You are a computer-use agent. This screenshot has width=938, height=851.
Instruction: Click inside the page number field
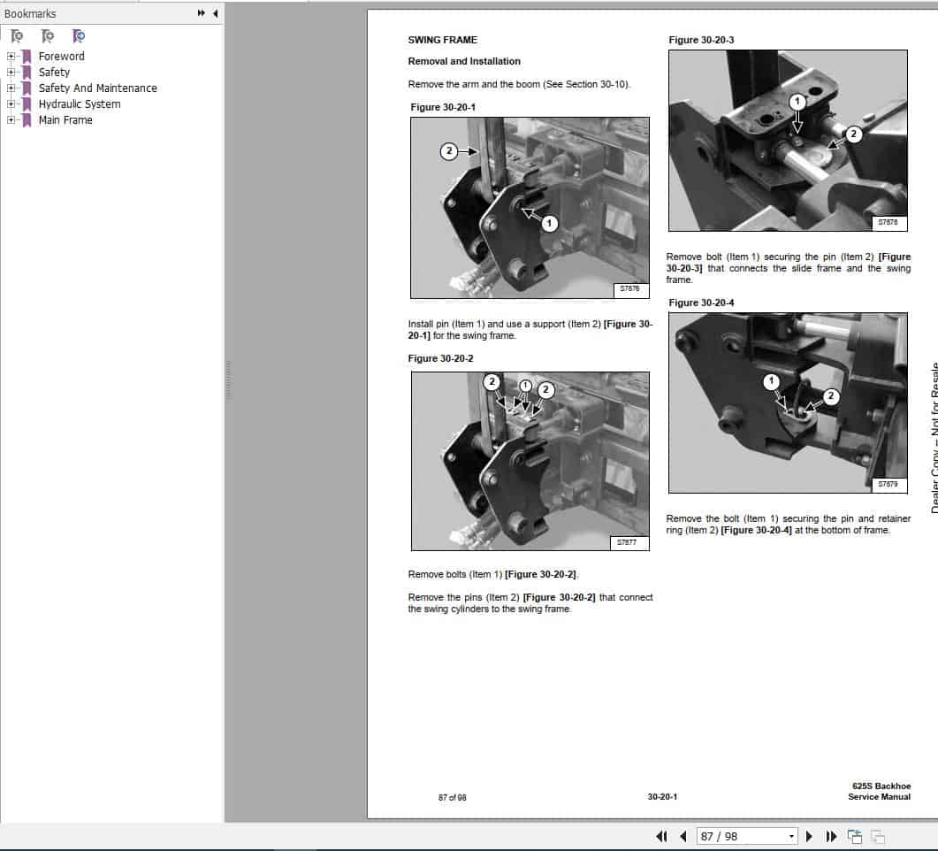[743, 836]
